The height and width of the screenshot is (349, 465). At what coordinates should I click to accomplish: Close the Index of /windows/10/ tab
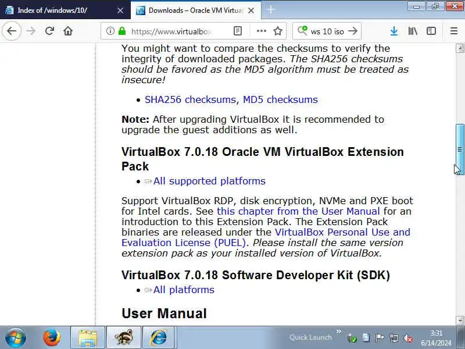pos(120,10)
